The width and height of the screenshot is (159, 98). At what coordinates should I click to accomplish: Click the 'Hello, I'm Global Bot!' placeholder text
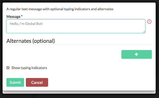click(x=26, y=24)
